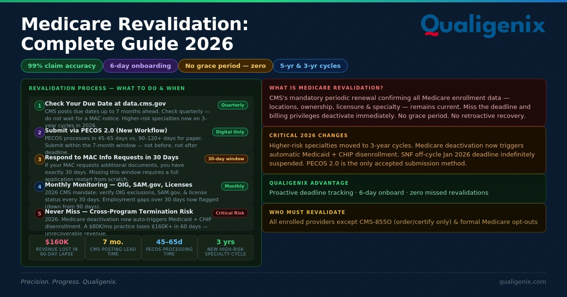Click the Critical Risk badge

click(230, 213)
